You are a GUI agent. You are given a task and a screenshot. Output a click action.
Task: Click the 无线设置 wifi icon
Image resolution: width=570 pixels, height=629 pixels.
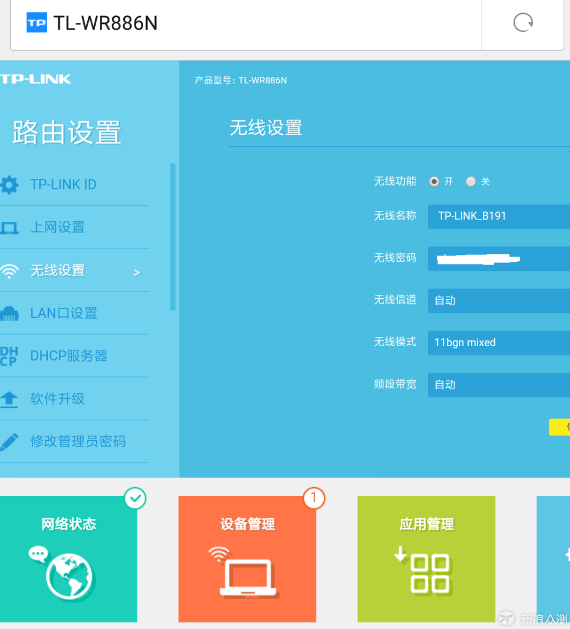coord(10,270)
